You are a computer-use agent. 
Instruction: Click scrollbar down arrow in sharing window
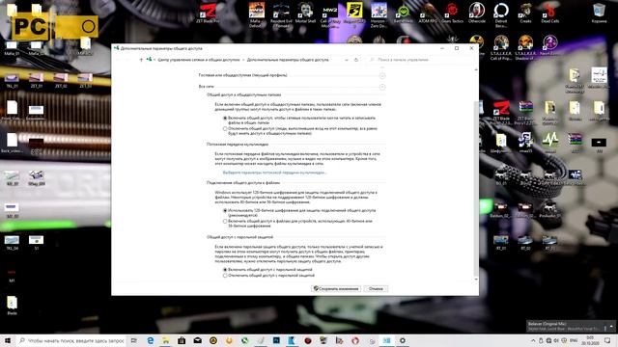coord(476,280)
